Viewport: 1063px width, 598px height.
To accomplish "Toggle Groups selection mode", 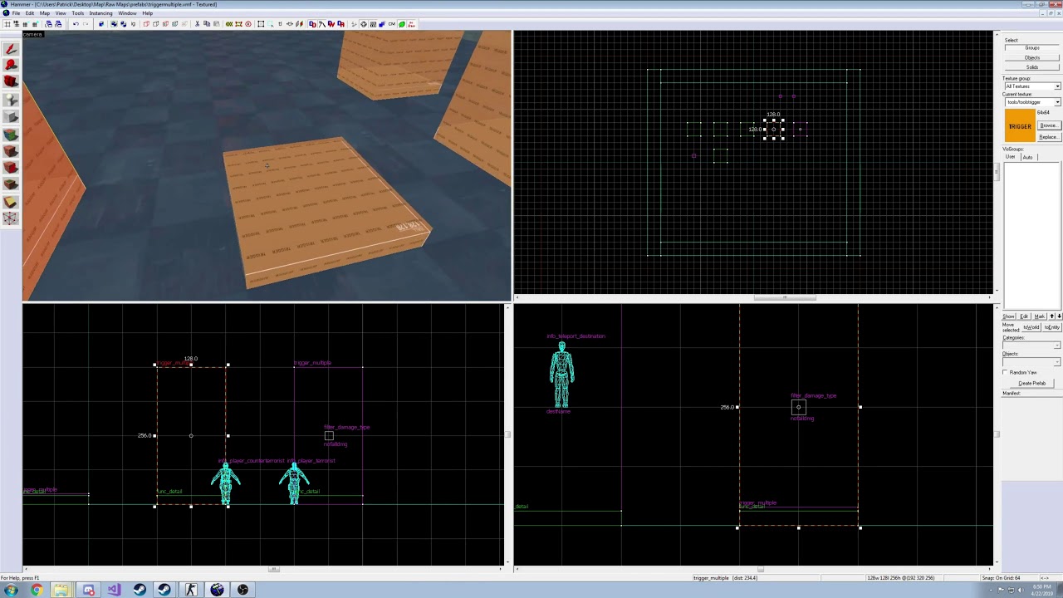I will pos(1032,48).
